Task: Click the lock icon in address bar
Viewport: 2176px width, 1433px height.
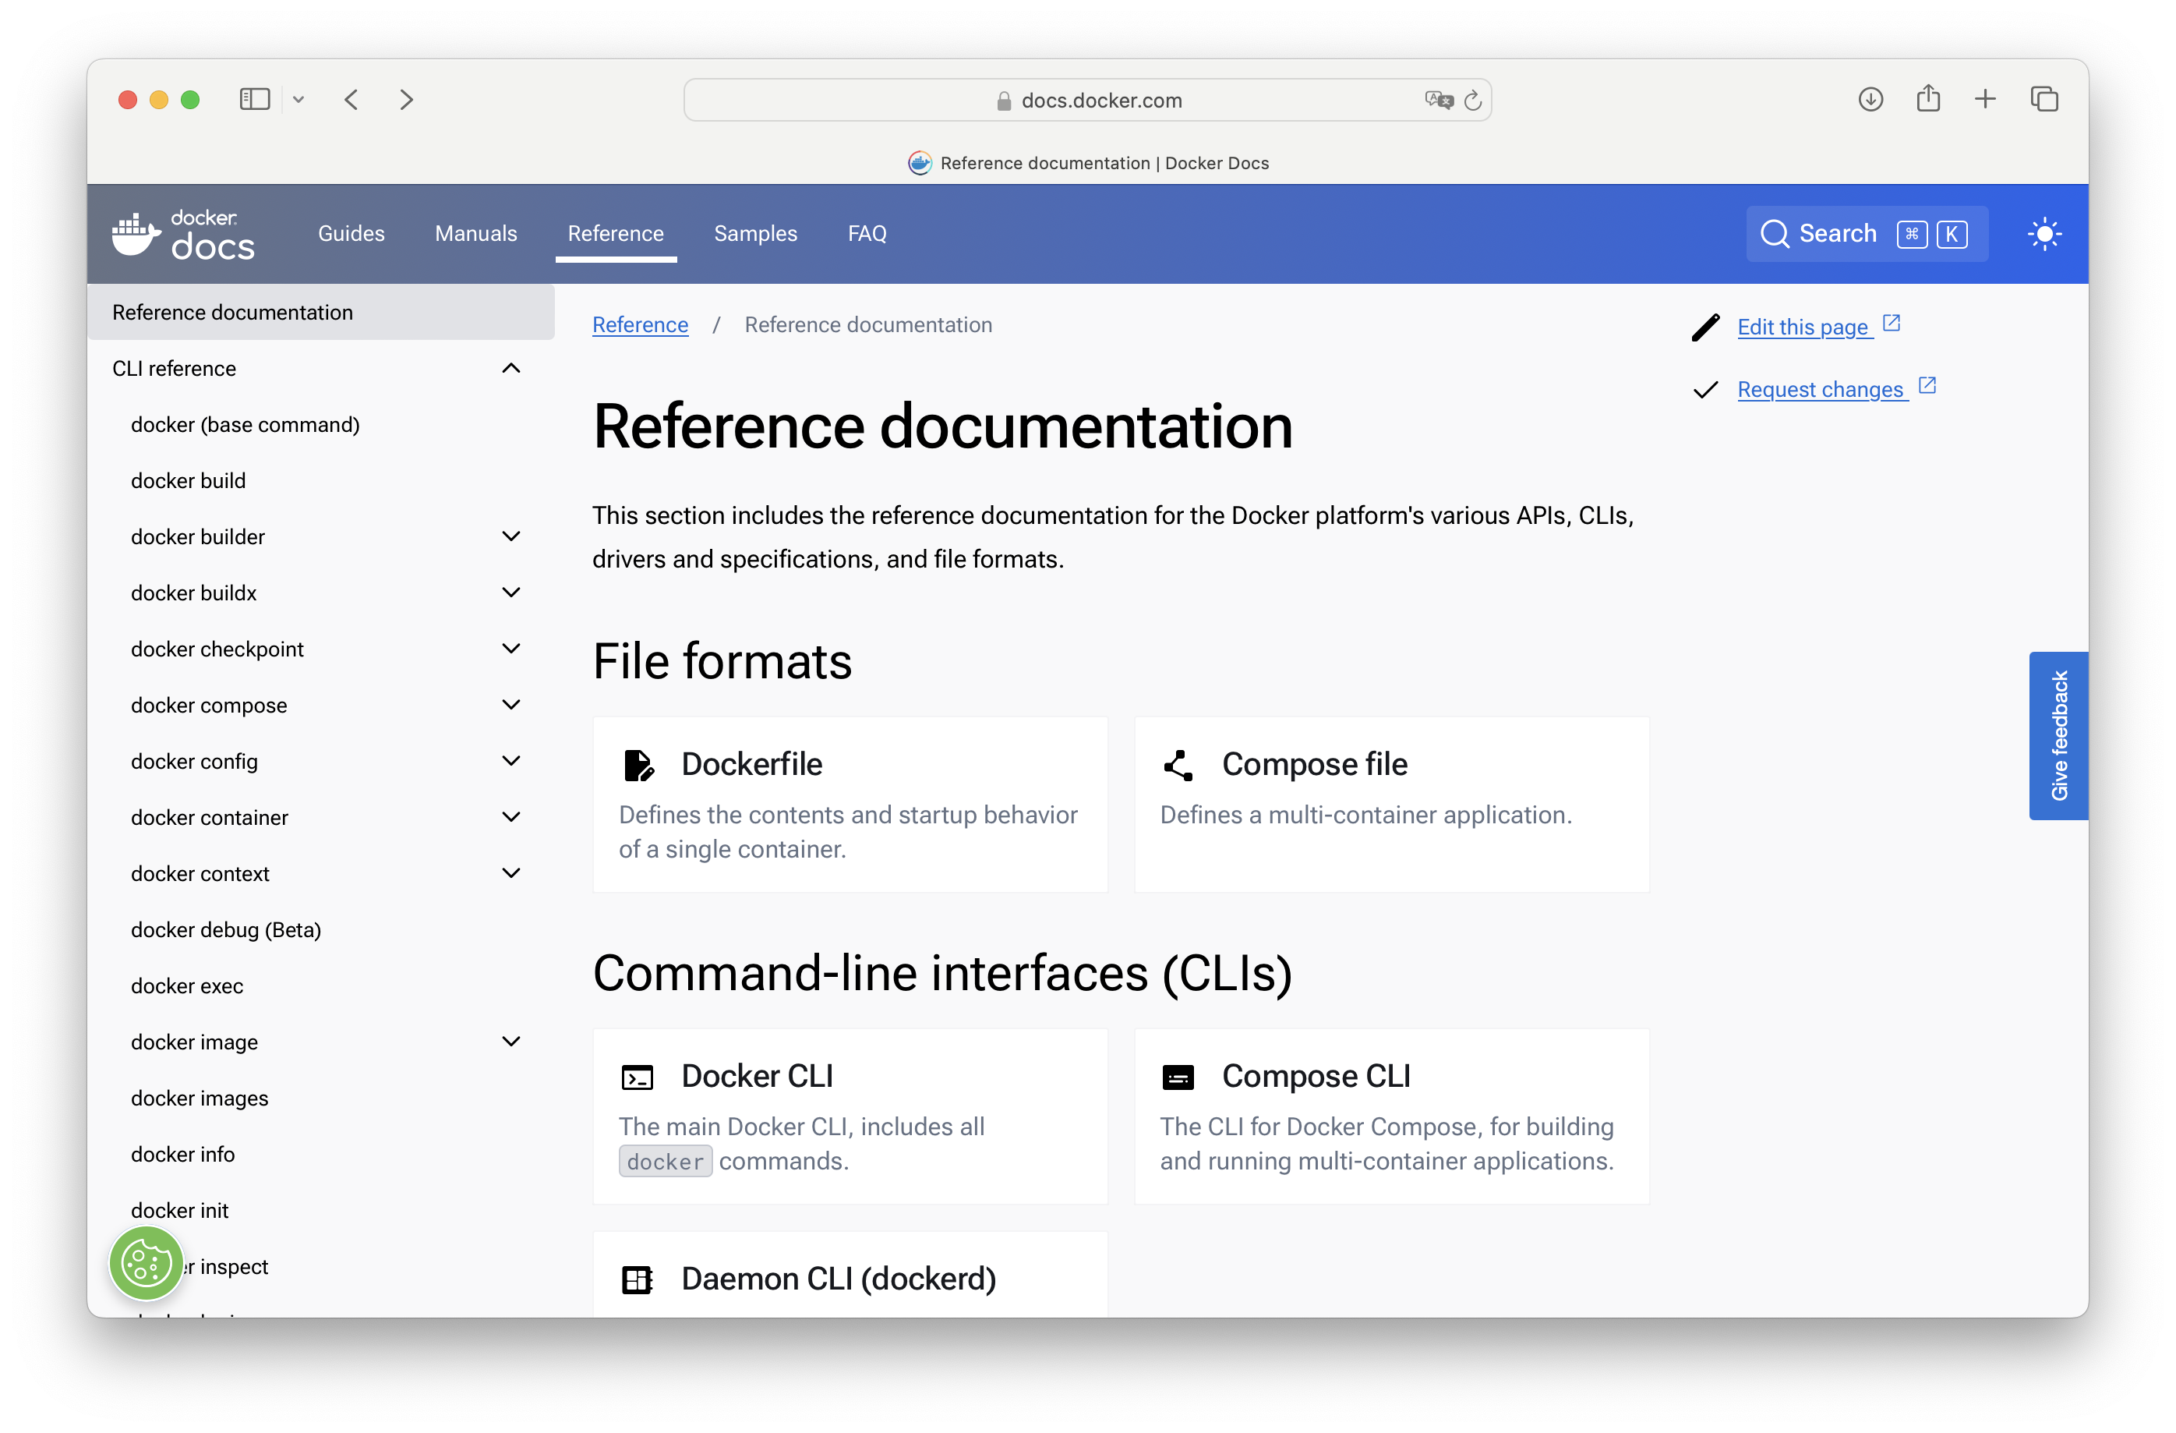Action: pos(1003,101)
